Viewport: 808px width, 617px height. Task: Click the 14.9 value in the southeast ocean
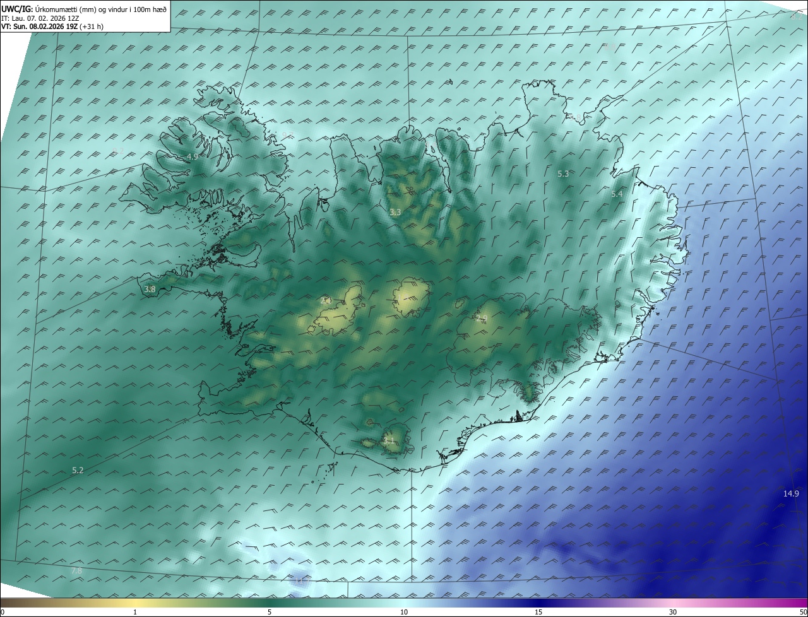pos(791,493)
